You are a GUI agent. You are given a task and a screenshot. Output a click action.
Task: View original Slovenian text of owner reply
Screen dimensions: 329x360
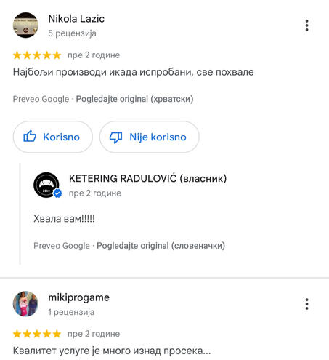[161, 246]
